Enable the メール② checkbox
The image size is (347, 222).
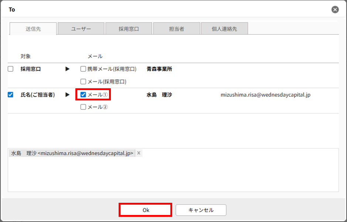(x=83, y=107)
